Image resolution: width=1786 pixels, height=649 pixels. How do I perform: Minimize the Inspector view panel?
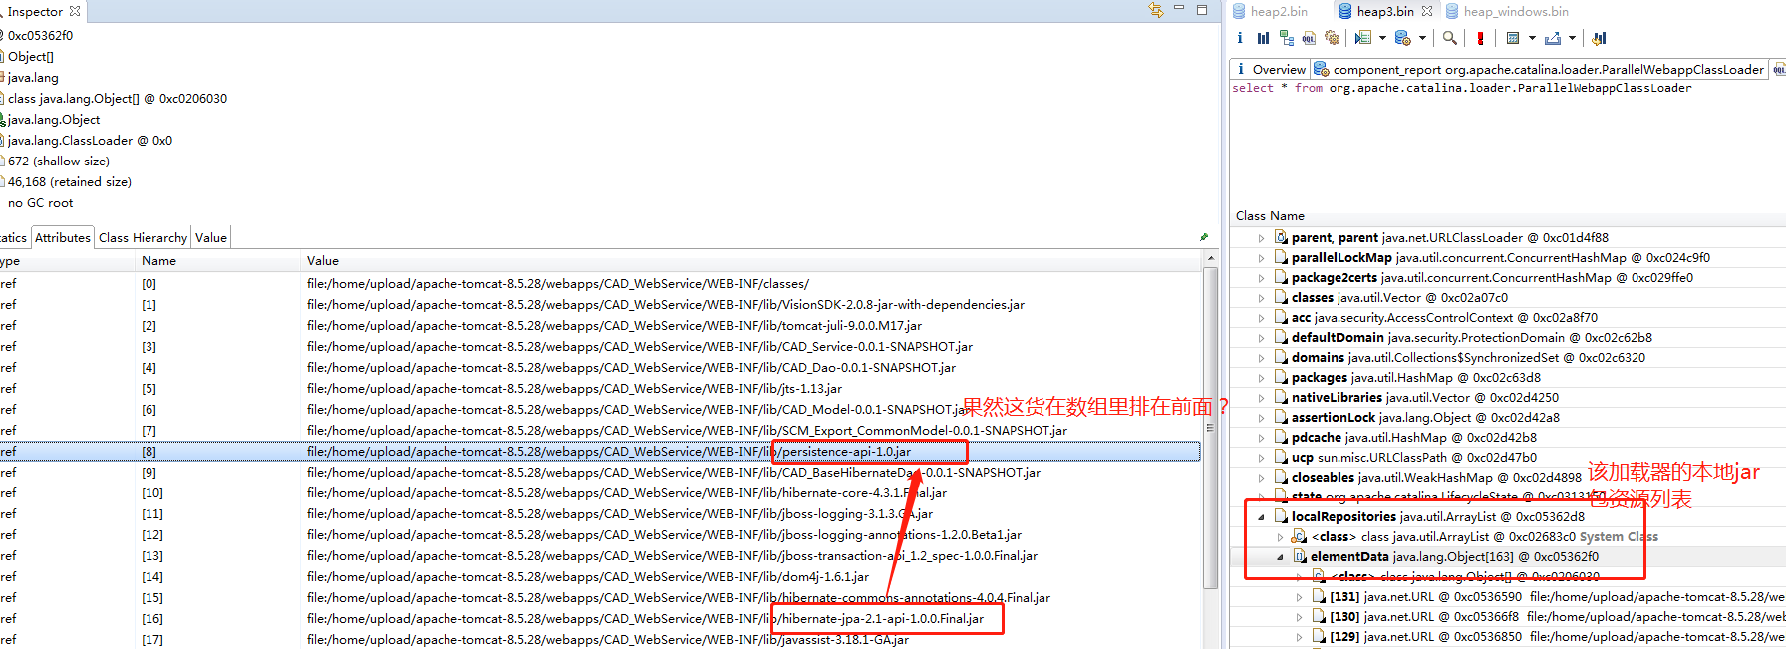tap(1179, 9)
